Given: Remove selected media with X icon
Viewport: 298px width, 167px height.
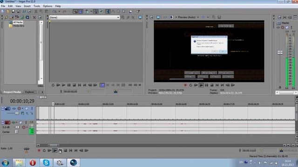Looking at the screenshot, I should 34,17.
